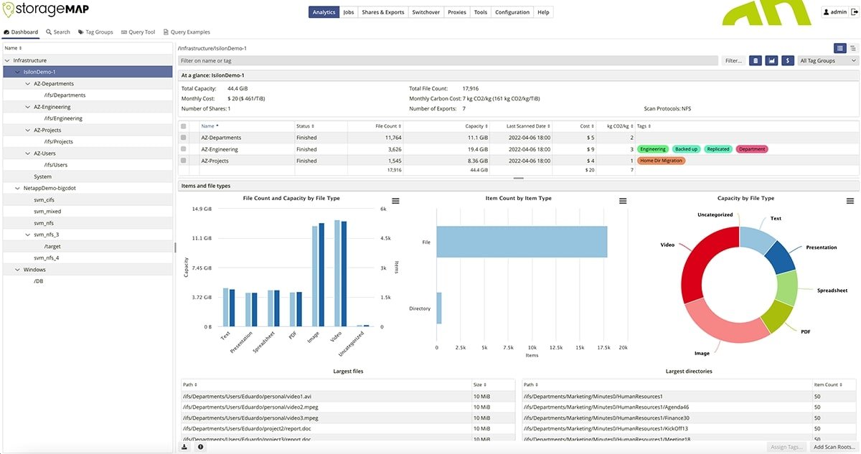Click the download icon at bottom left
861x454 pixels.
[x=184, y=446]
